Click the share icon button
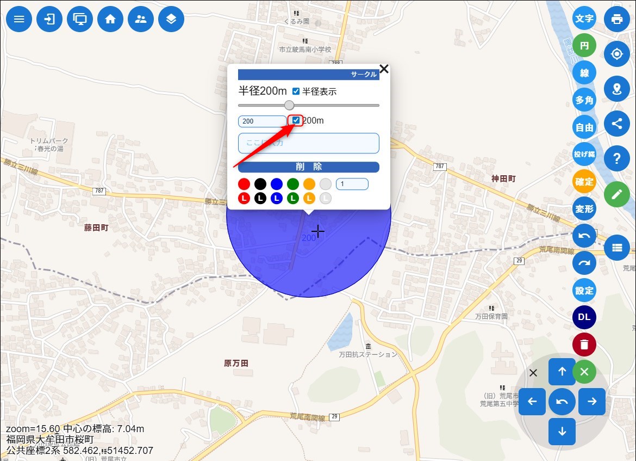 pyautogui.click(x=617, y=123)
